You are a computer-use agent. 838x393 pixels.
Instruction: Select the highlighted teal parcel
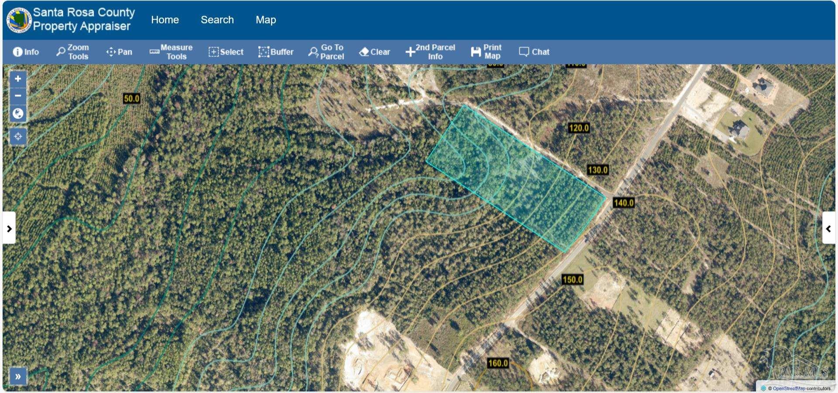[x=515, y=179]
